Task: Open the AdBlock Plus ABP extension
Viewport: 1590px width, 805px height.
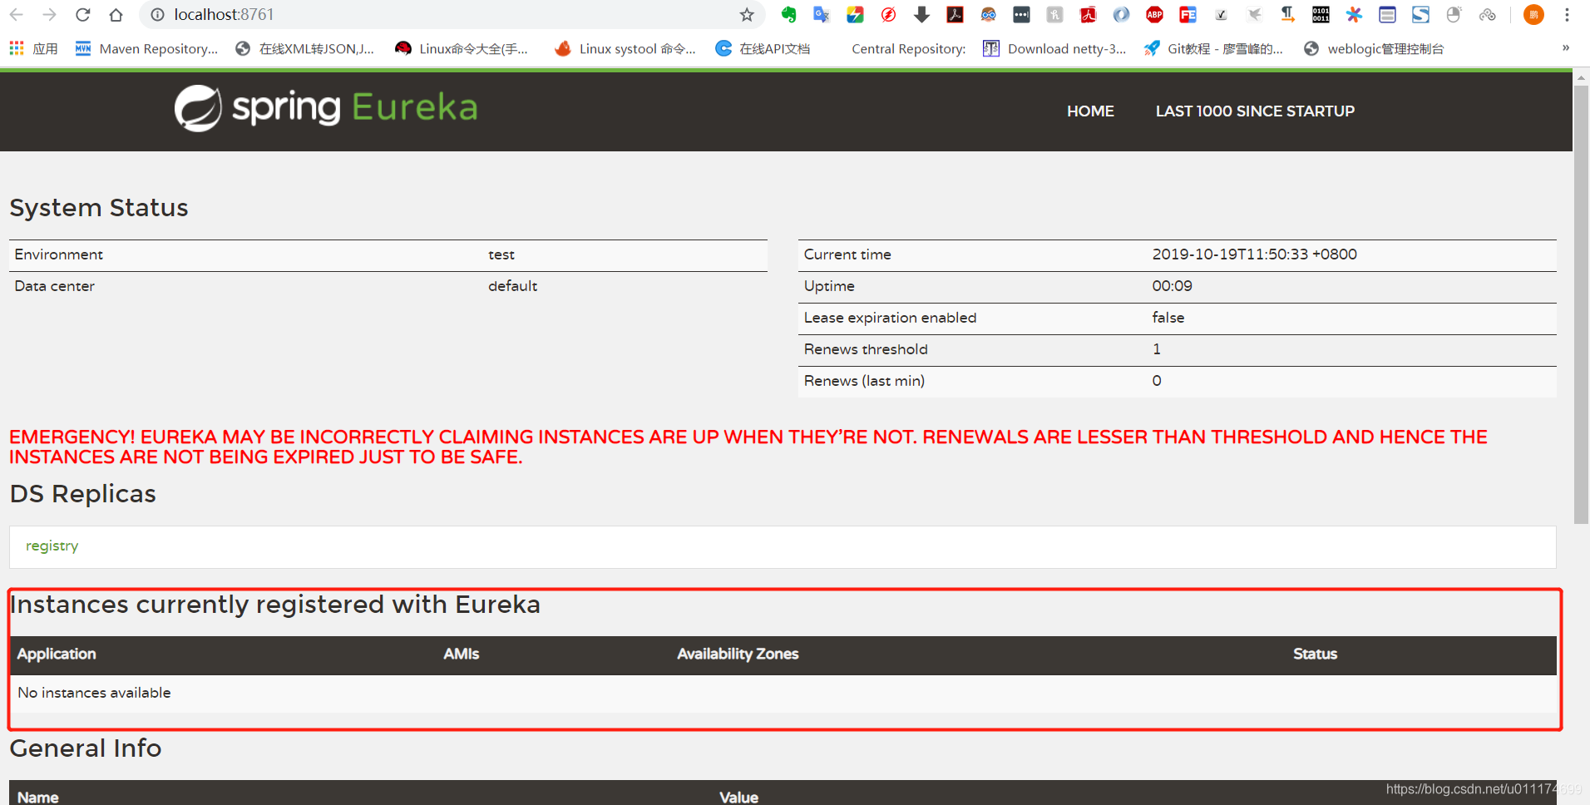Action: tap(1154, 15)
